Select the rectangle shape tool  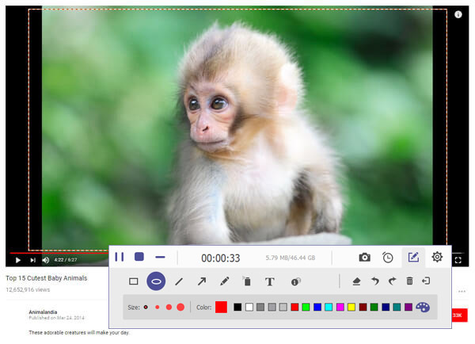pos(134,281)
